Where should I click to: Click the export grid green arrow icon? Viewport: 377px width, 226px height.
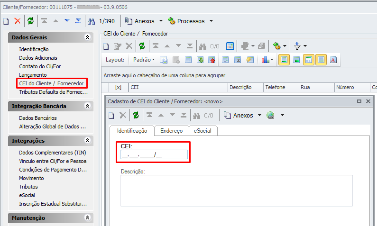coord(200,60)
